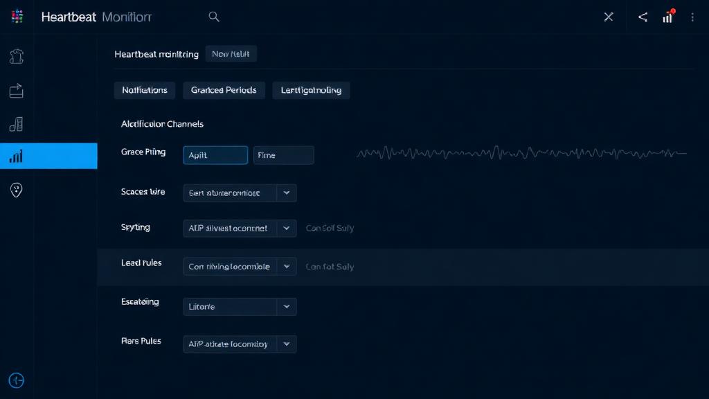Click inside the Grace Pring input field

tap(215, 154)
